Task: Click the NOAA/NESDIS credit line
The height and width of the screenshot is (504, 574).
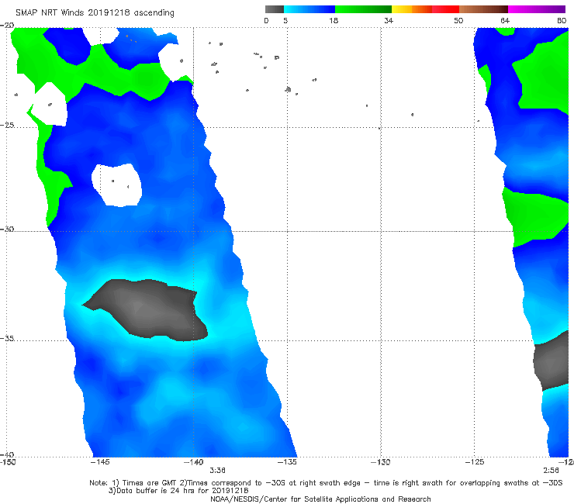Action: click(x=320, y=499)
